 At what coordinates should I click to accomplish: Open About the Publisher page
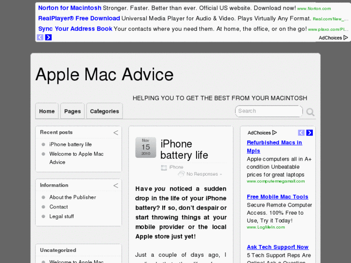click(x=73, y=197)
